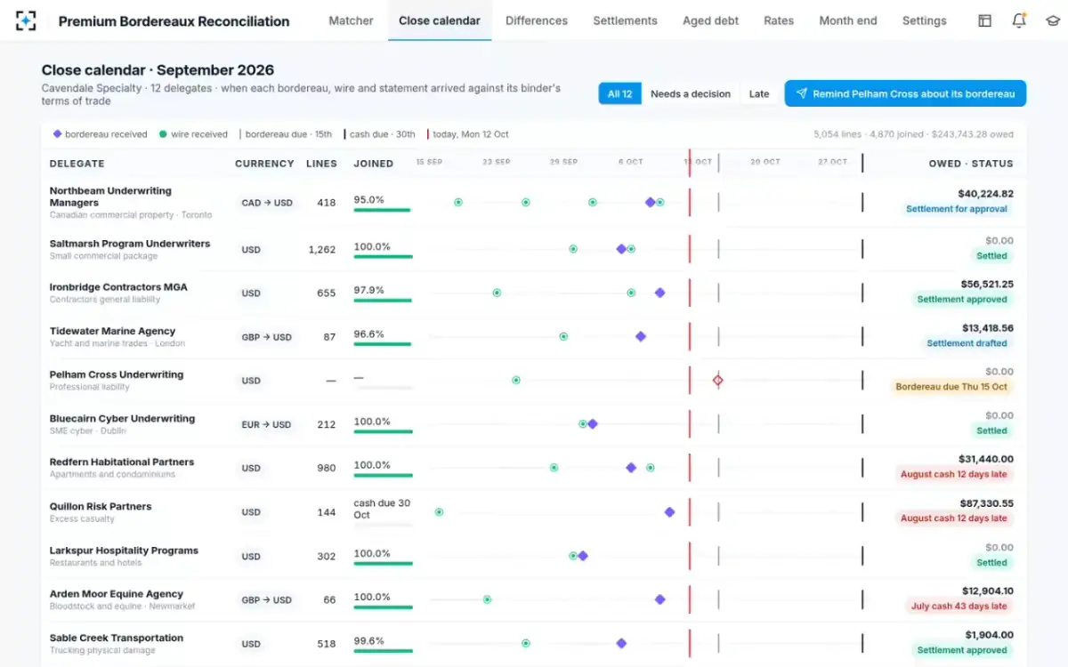The width and height of the screenshot is (1068, 667).
Task: Click Pelham Cross Bordereau due Thu 15 Oct badge
Action: click(951, 387)
